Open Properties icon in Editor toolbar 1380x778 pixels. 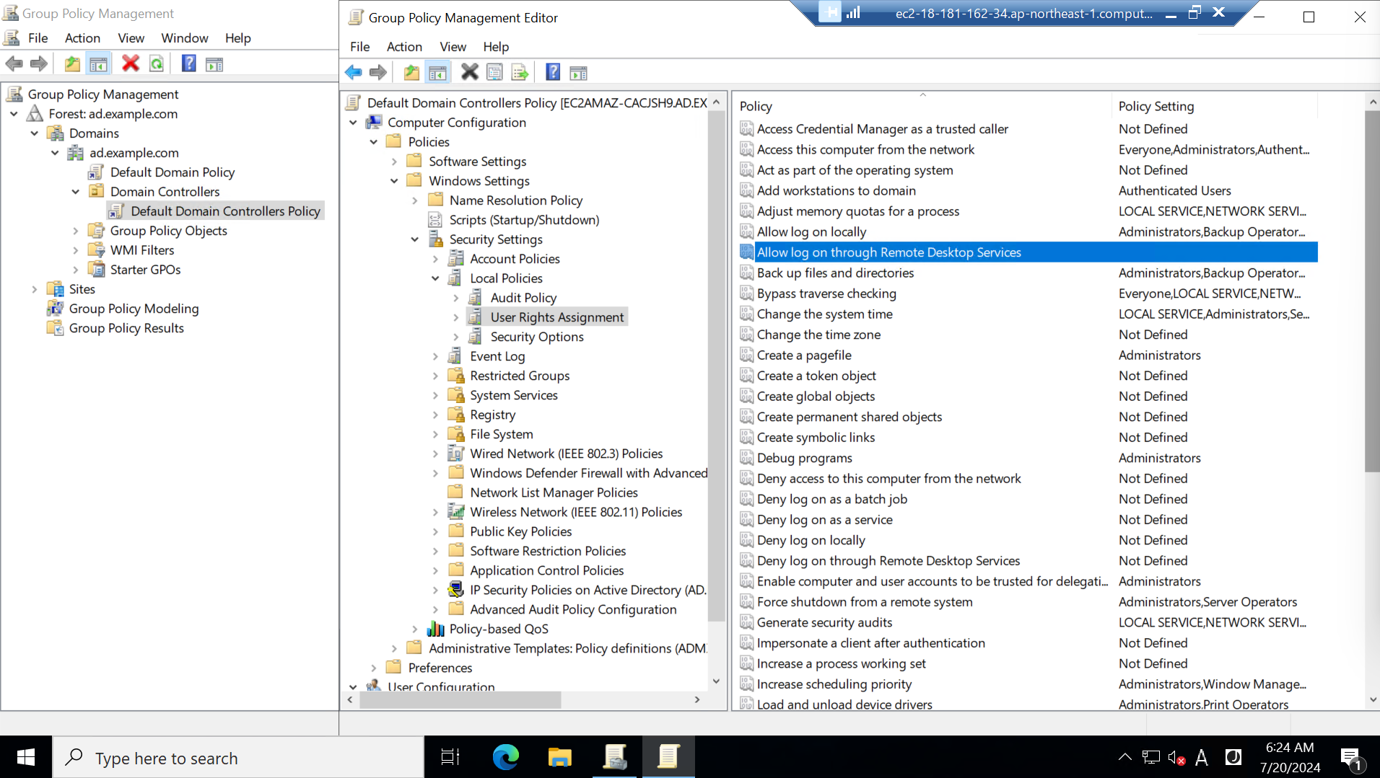494,72
